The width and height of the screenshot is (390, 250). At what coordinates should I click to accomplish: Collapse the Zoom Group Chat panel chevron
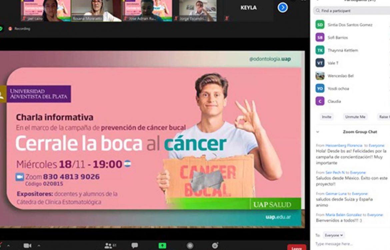(317, 132)
